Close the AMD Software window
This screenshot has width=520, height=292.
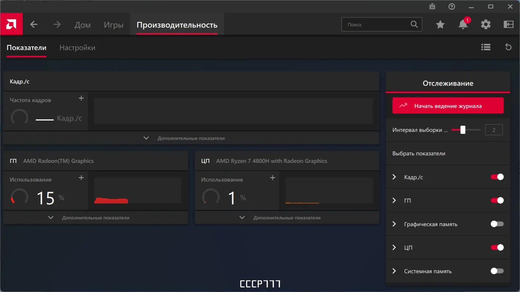(x=510, y=6)
